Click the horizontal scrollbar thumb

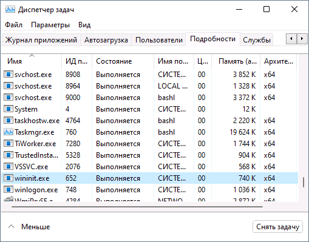pyautogui.click(x=137, y=207)
